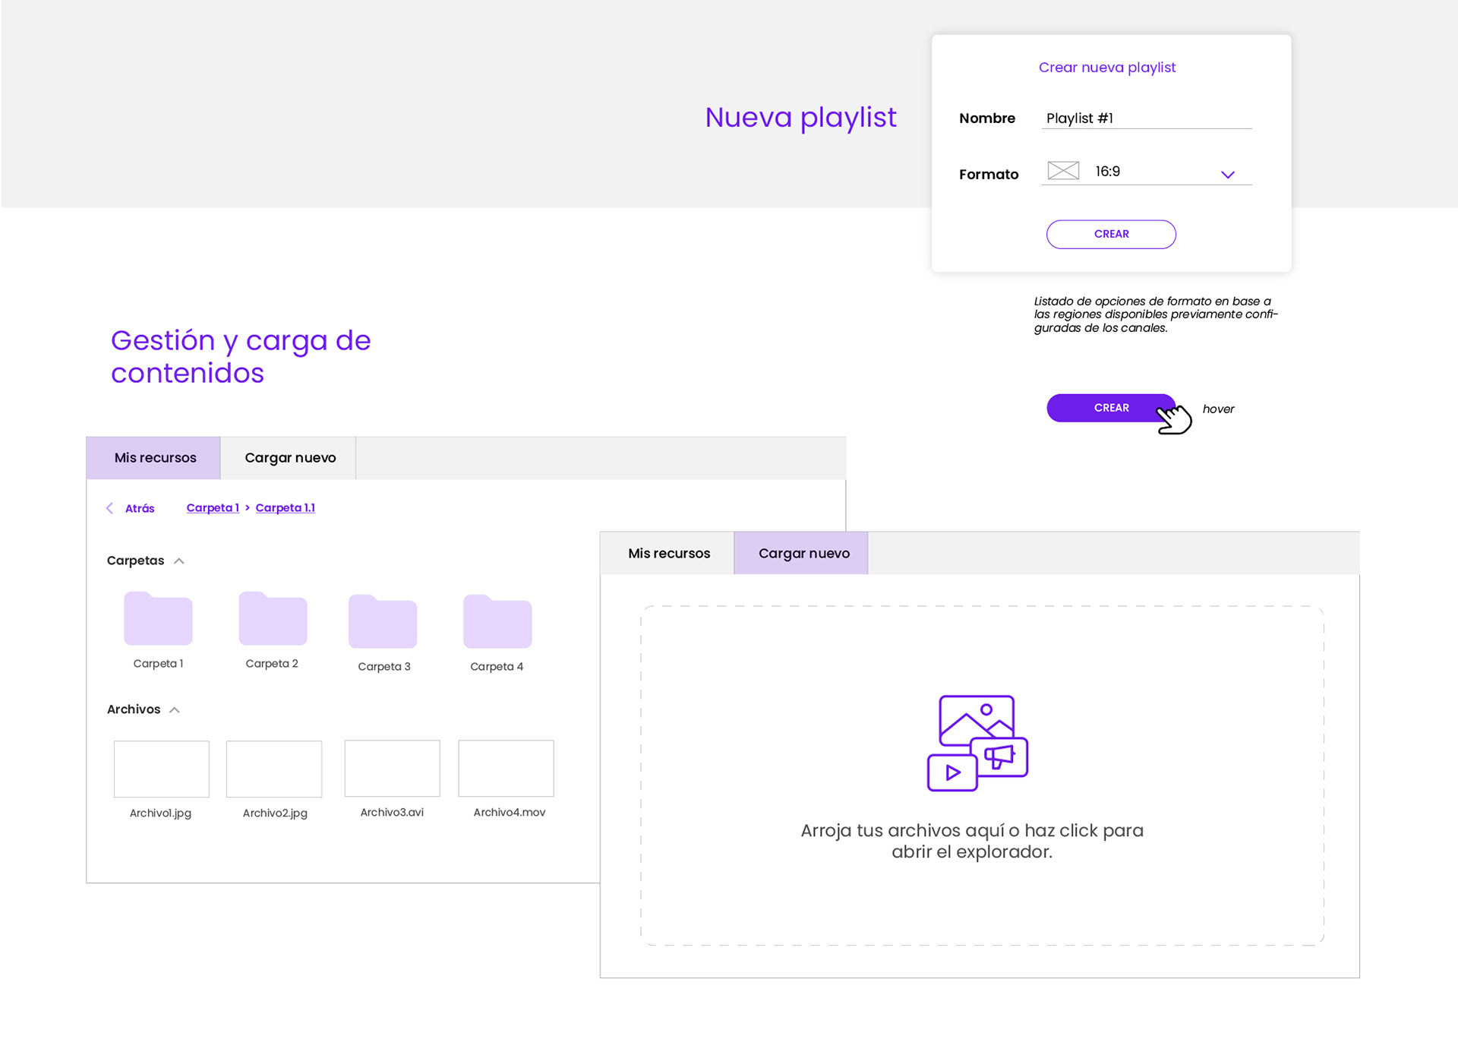Image resolution: width=1458 pixels, height=1055 pixels.
Task: Select the Archivo3.avi thumbnail
Action: point(392,768)
